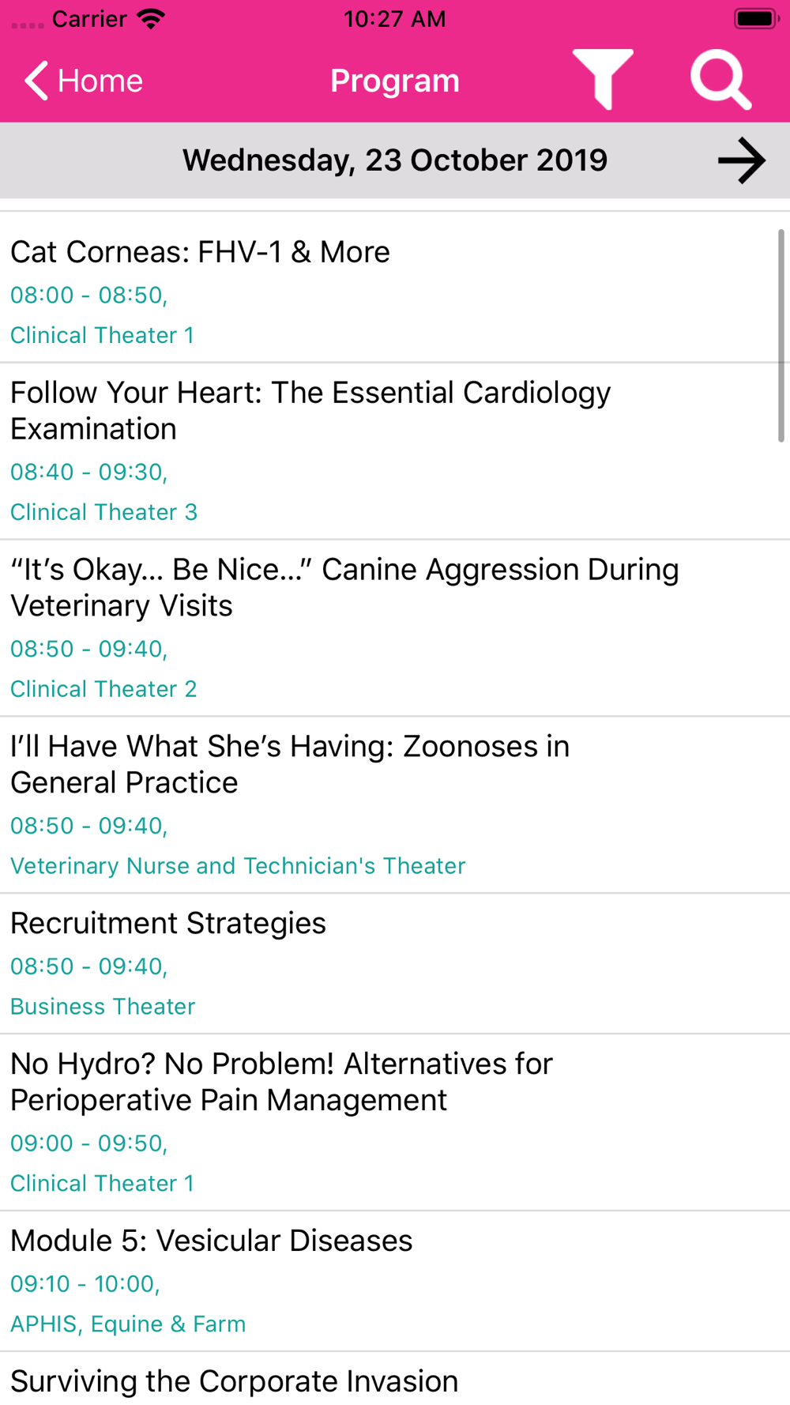The image size is (790, 1405).
Task: Select the Program header title
Action: point(395,81)
